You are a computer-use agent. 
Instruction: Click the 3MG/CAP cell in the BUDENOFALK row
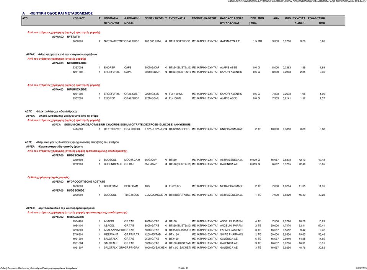[150, 164]
